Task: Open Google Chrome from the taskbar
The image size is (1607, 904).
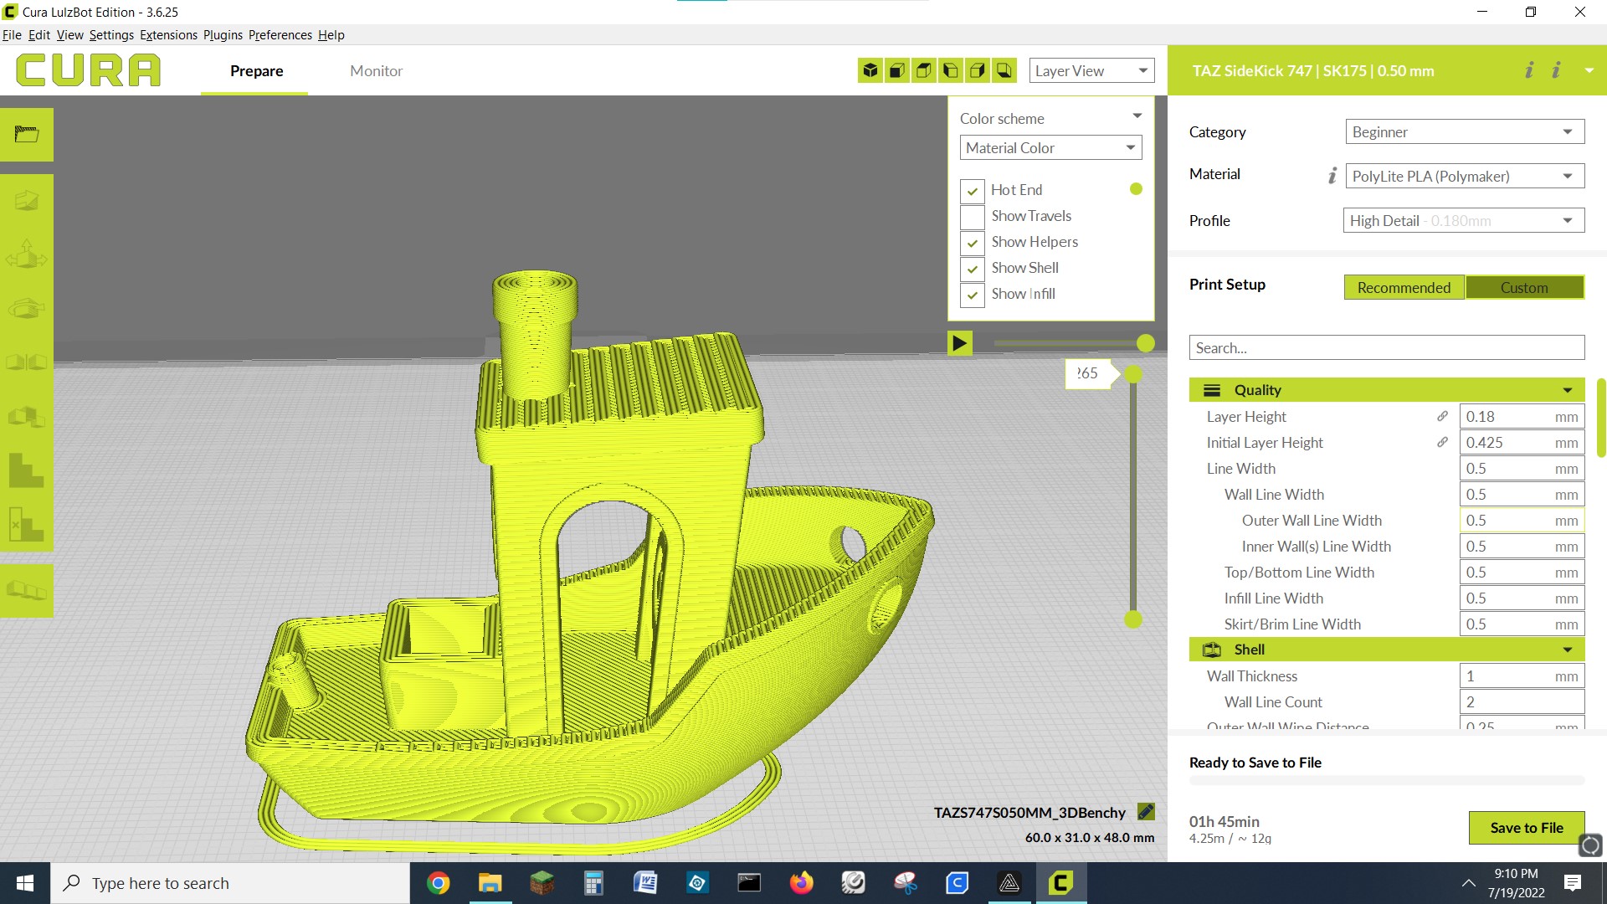Action: pos(438,883)
